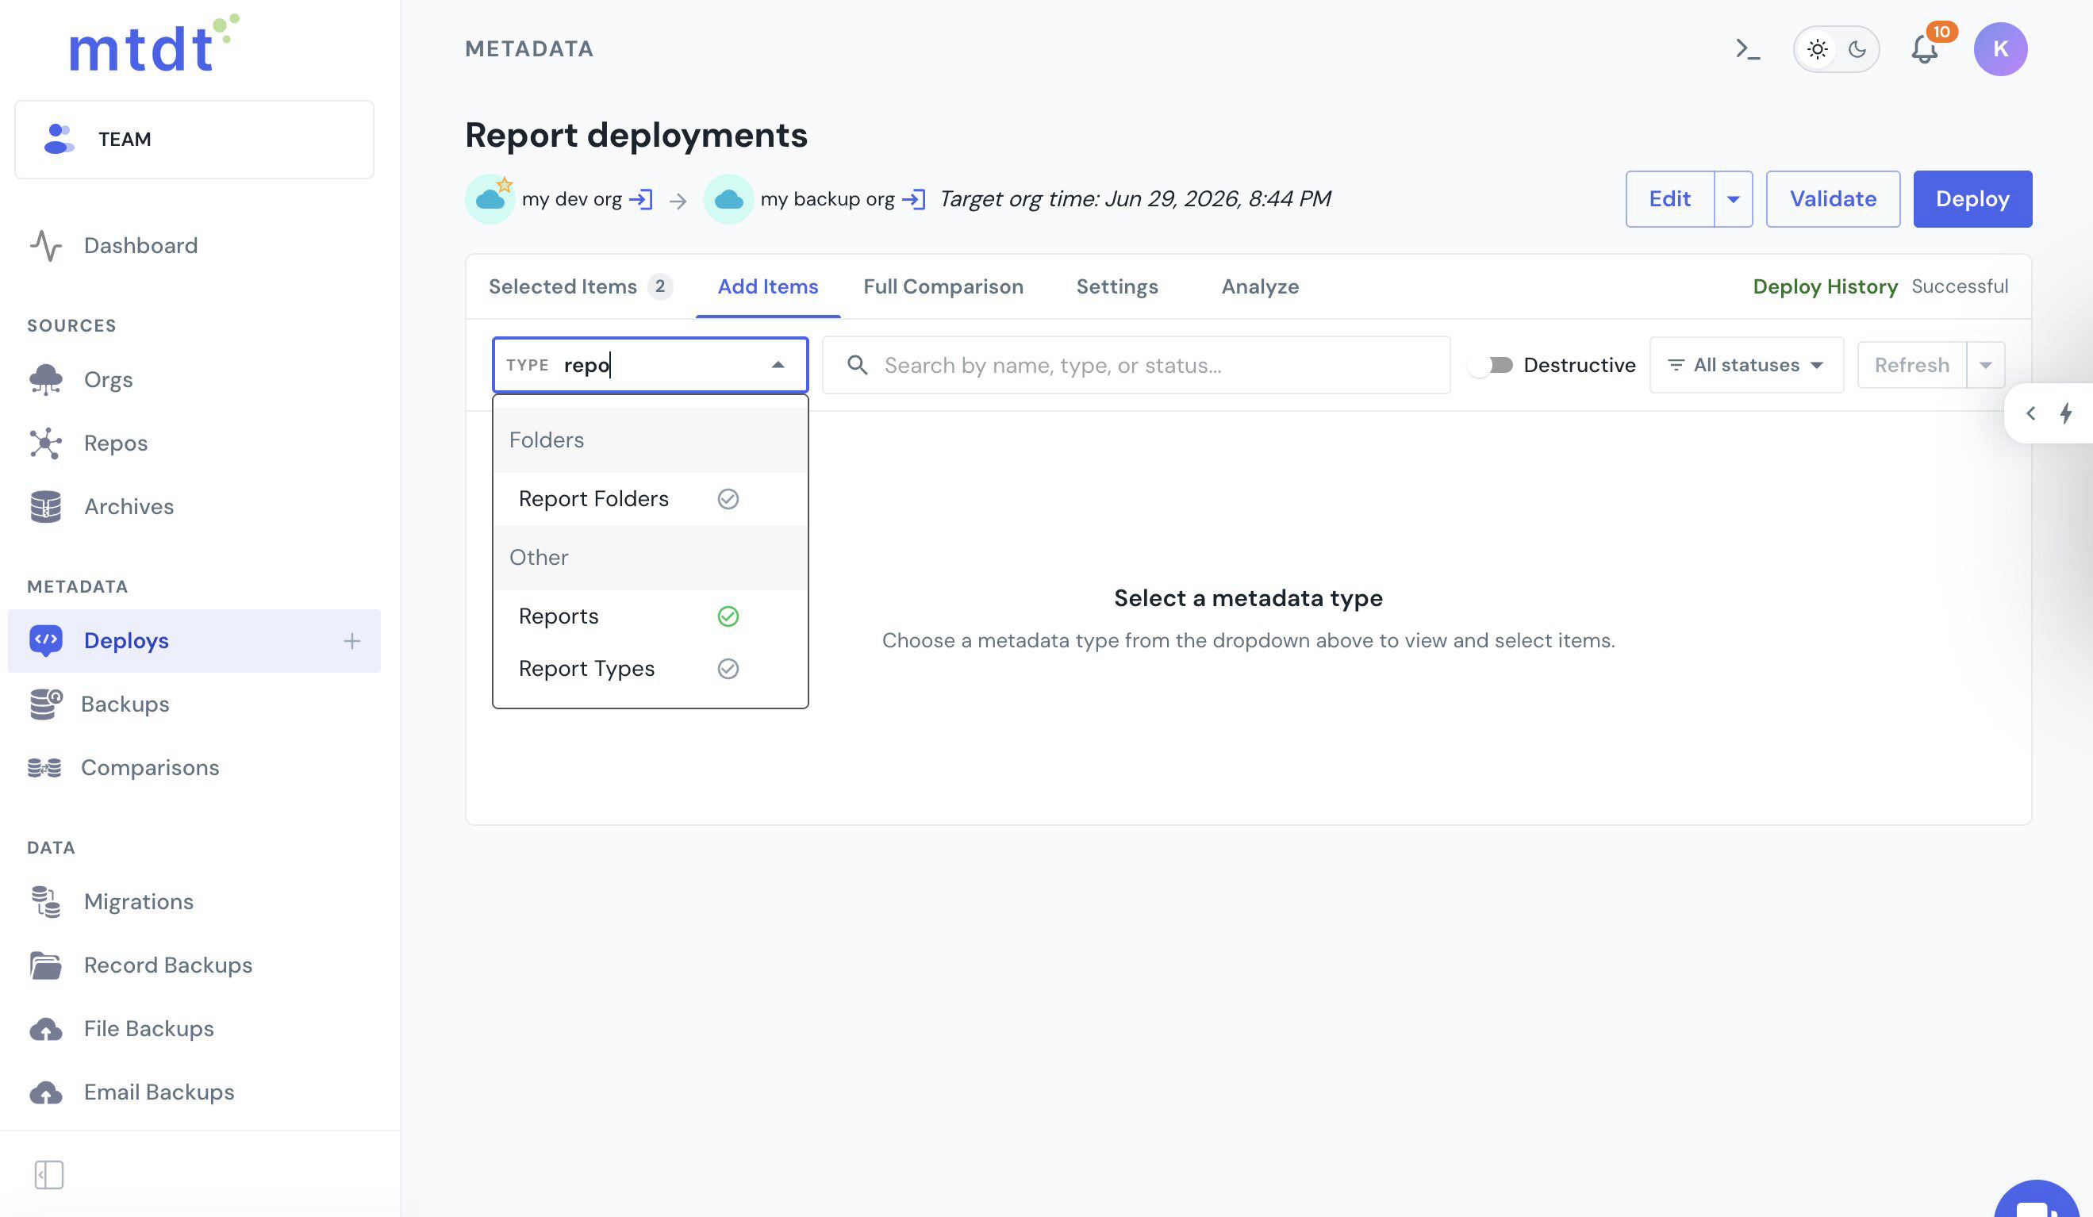Go to Dashboard
This screenshot has width=2093, height=1217.
[140, 246]
